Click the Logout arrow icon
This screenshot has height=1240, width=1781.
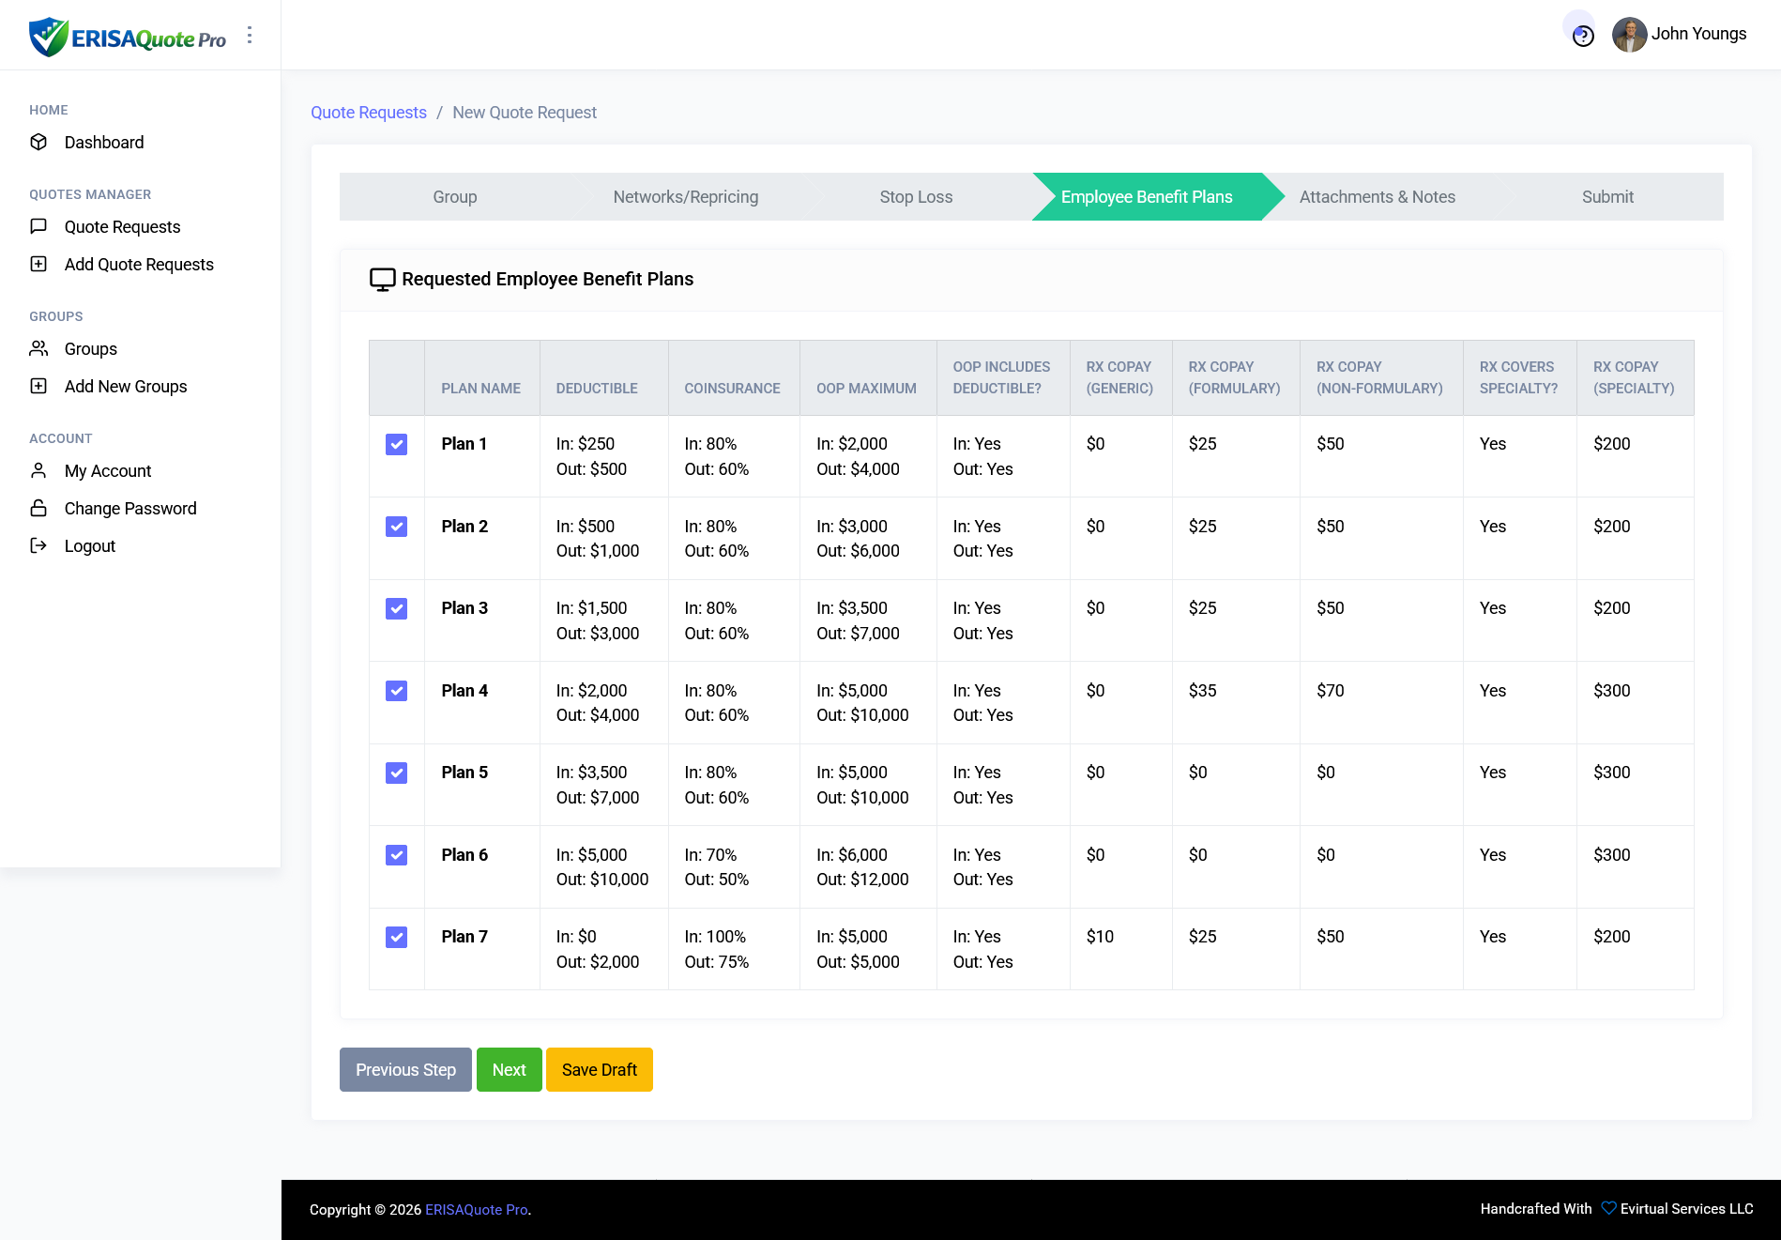coord(38,545)
